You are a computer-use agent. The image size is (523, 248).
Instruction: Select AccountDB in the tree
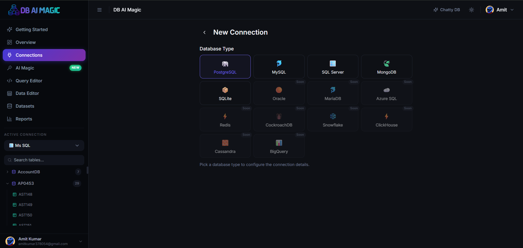(29, 172)
